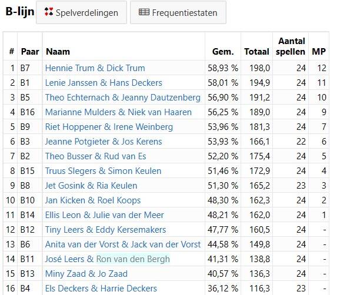The height and width of the screenshot is (295, 340).
Task: Open Jet Gosink & Ria Keulen
Action: coord(91,186)
